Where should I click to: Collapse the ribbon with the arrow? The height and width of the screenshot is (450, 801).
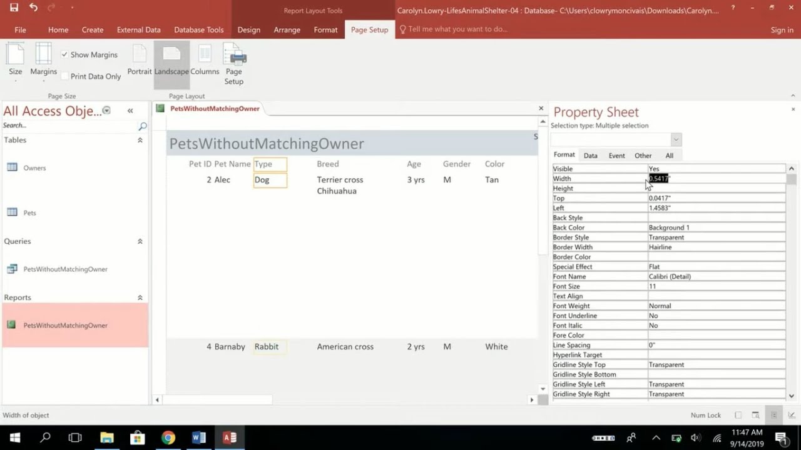click(x=793, y=96)
